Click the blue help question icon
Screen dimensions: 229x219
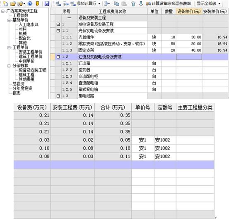point(30,3)
